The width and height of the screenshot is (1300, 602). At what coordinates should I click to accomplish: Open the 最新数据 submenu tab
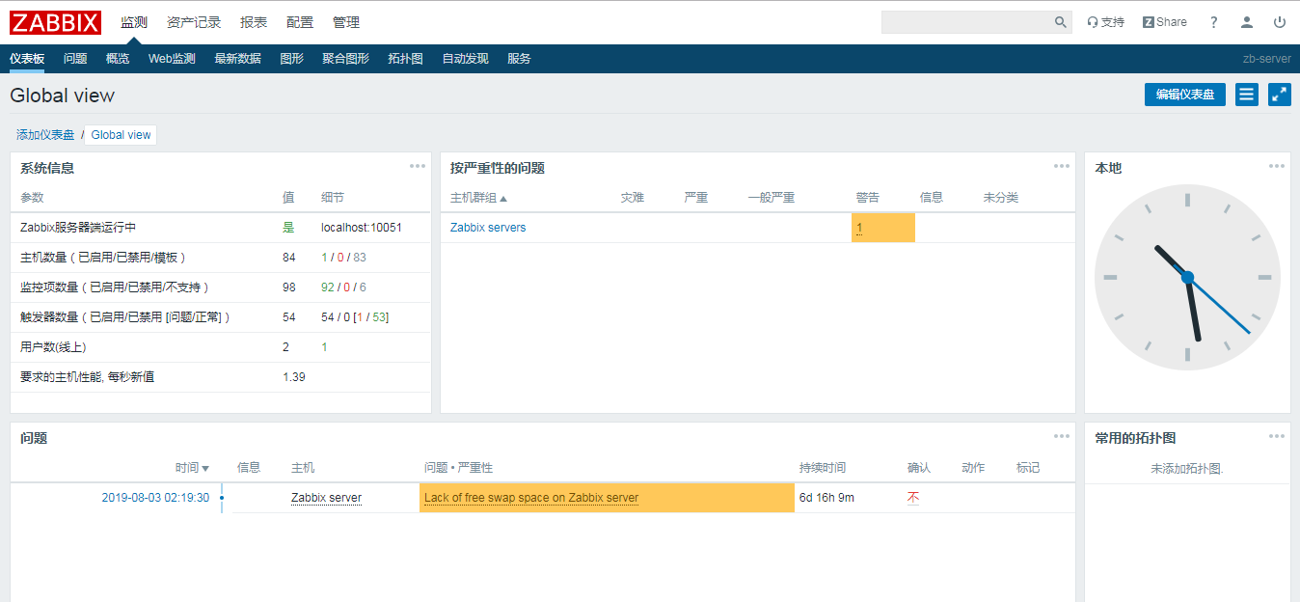point(237,59)
